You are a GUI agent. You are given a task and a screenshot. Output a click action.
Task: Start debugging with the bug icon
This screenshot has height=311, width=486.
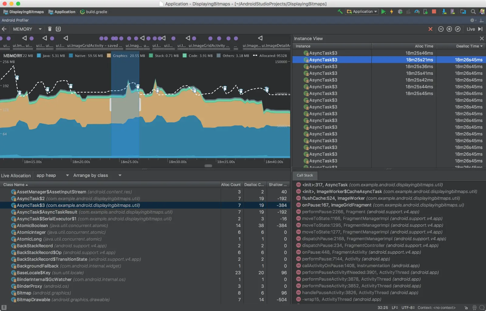click(x=400, y=12)
